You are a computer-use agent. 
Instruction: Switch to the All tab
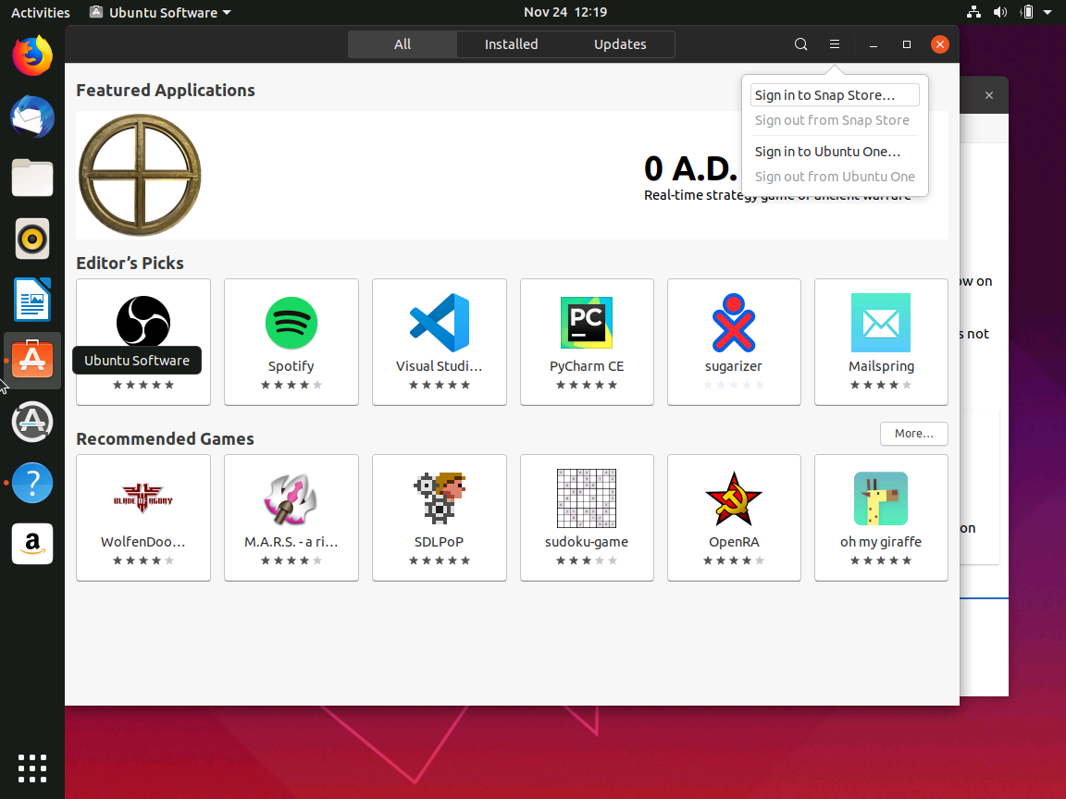coord(403,44)
